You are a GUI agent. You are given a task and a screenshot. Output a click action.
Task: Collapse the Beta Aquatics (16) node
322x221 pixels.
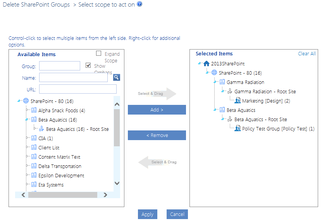(27, 120)
